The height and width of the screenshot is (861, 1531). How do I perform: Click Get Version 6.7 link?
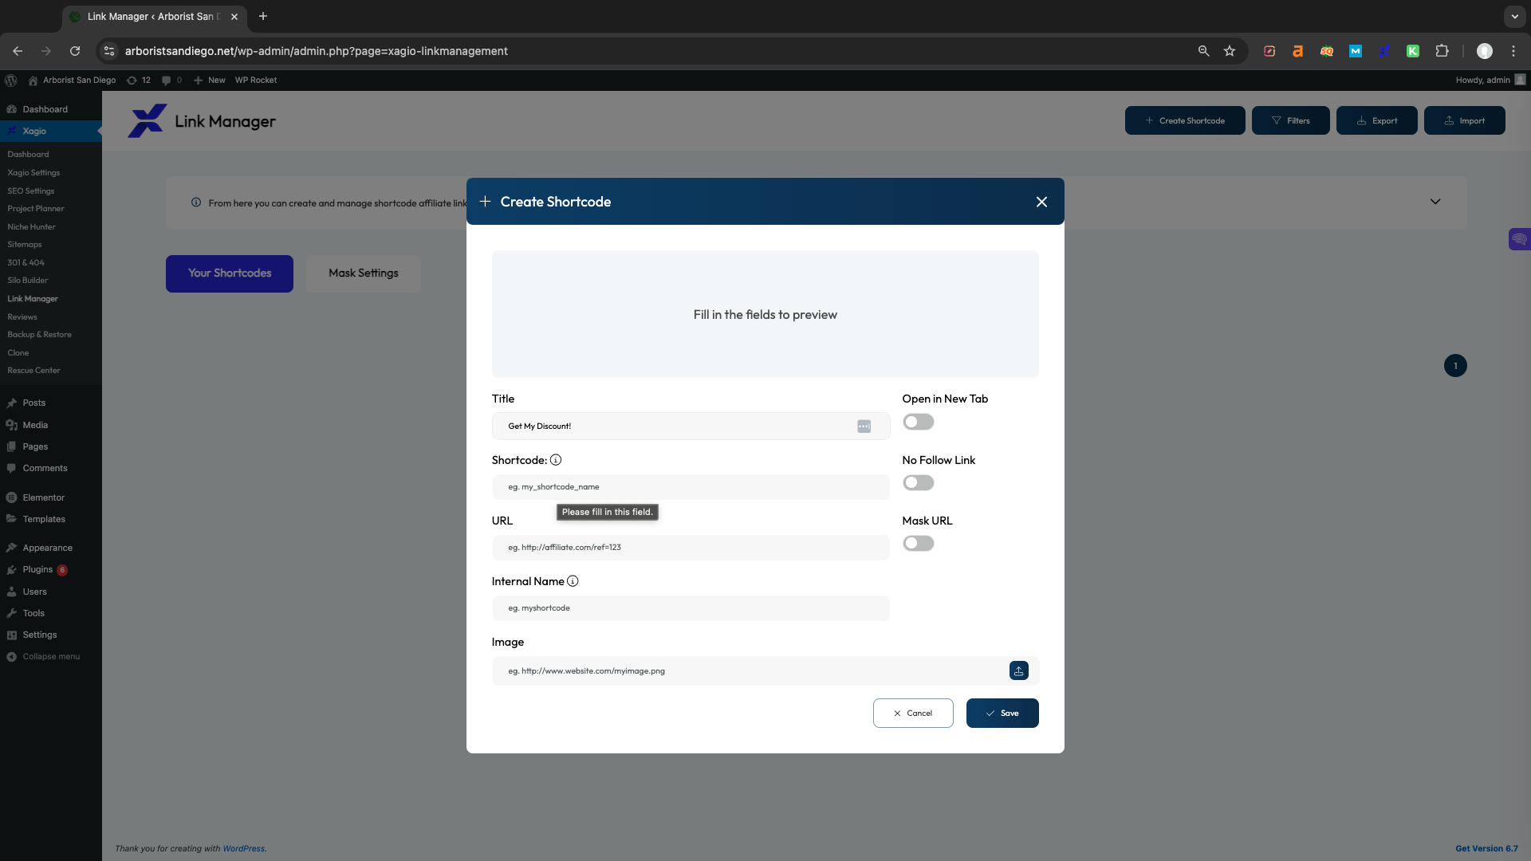(1486, 848)
